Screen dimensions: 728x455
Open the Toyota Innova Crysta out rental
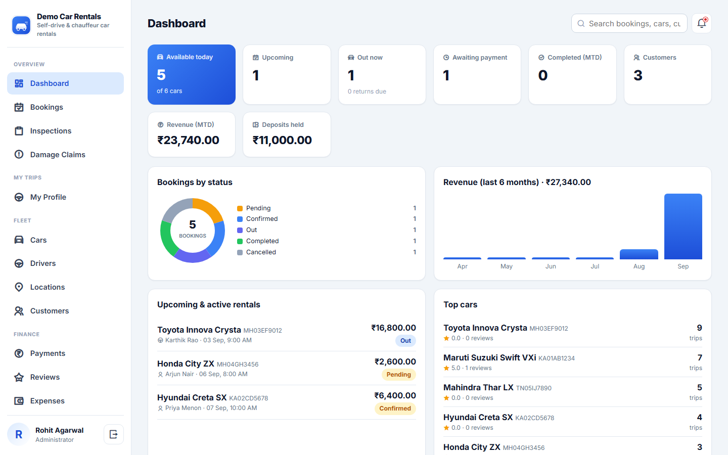(x=287, y=334)
